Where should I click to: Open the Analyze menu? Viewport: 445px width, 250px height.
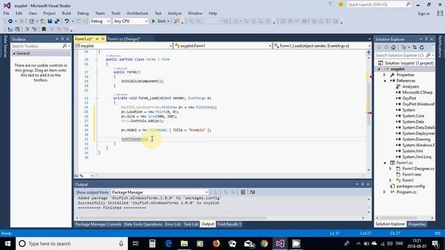click(175, 13)
